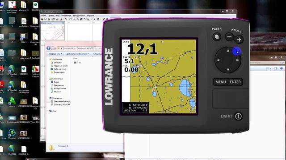The image size is (286, 160).
Task: Click Компьютер in the Explorer address bar
Action: (x=68, y=48)
